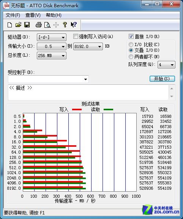The width and height of the screenshot is (183, 219).
Task: Click the 写入 value 528936 in last row
Action: [x=146, y=188]
